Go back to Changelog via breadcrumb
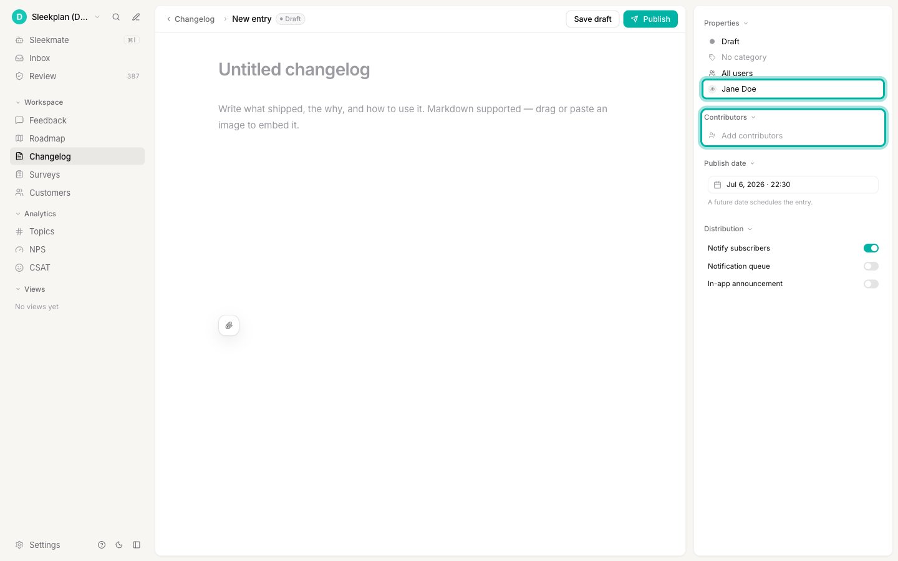Screen dimensions: 898x561 pos(191,19)
